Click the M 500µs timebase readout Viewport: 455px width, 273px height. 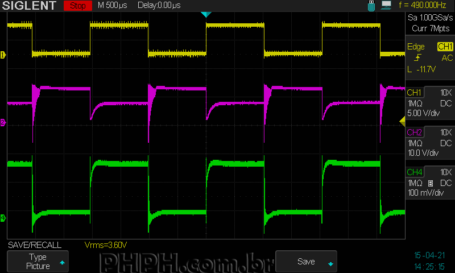click(112, 5)
